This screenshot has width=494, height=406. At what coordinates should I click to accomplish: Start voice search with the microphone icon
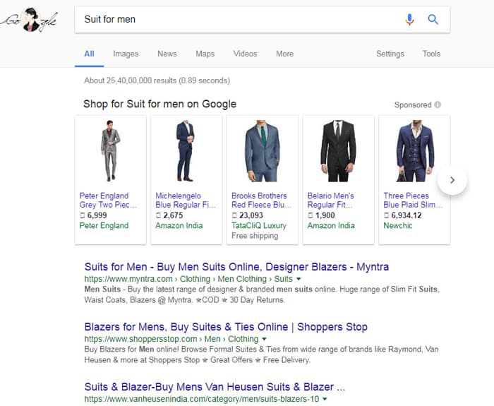409,20
